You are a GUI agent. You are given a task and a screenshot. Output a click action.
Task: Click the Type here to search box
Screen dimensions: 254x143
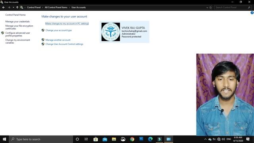pyautogui.click(x=41, y=139)
